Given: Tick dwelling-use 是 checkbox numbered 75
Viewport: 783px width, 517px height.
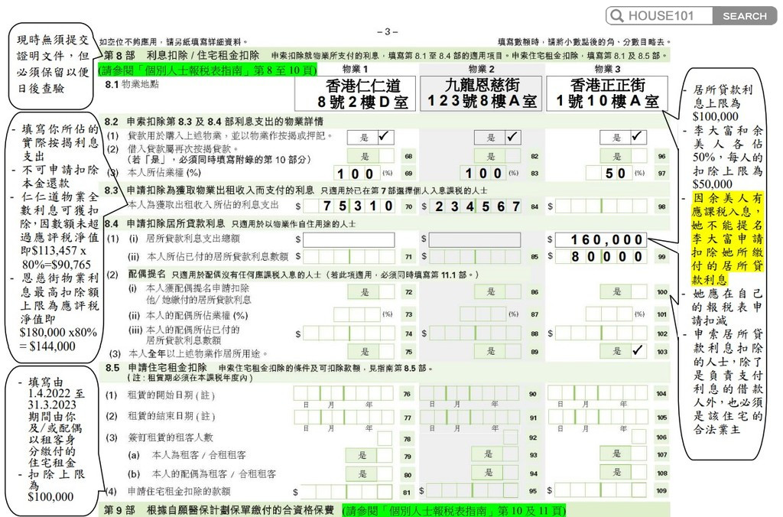Looking at the screenshot, I should pyautogui.click(x=385, y=351).
